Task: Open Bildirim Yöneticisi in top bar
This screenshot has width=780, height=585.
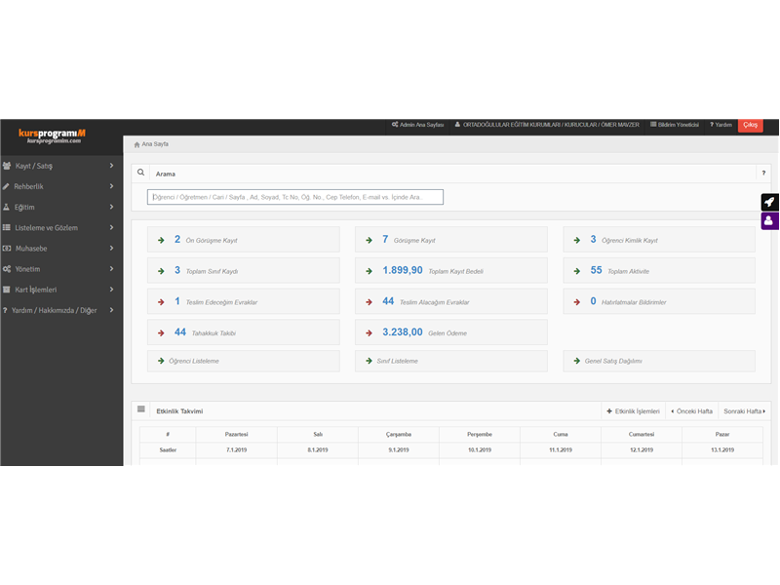Action: [675, 125]
